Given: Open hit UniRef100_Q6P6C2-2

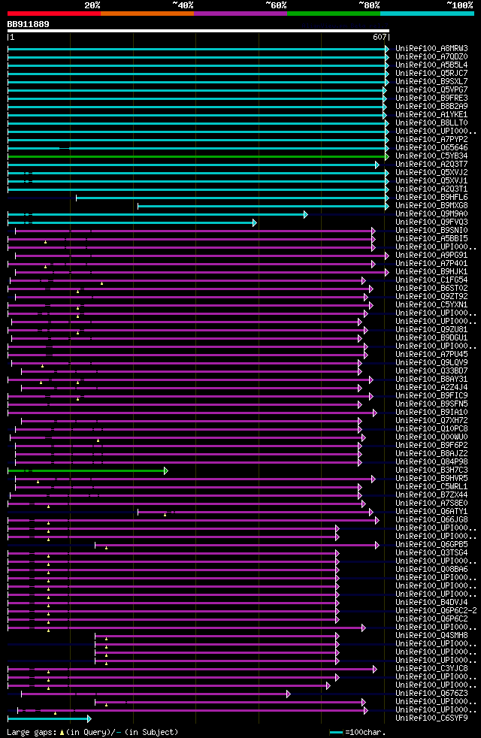Looking at the screenshot, I should [x=436, y=611].
